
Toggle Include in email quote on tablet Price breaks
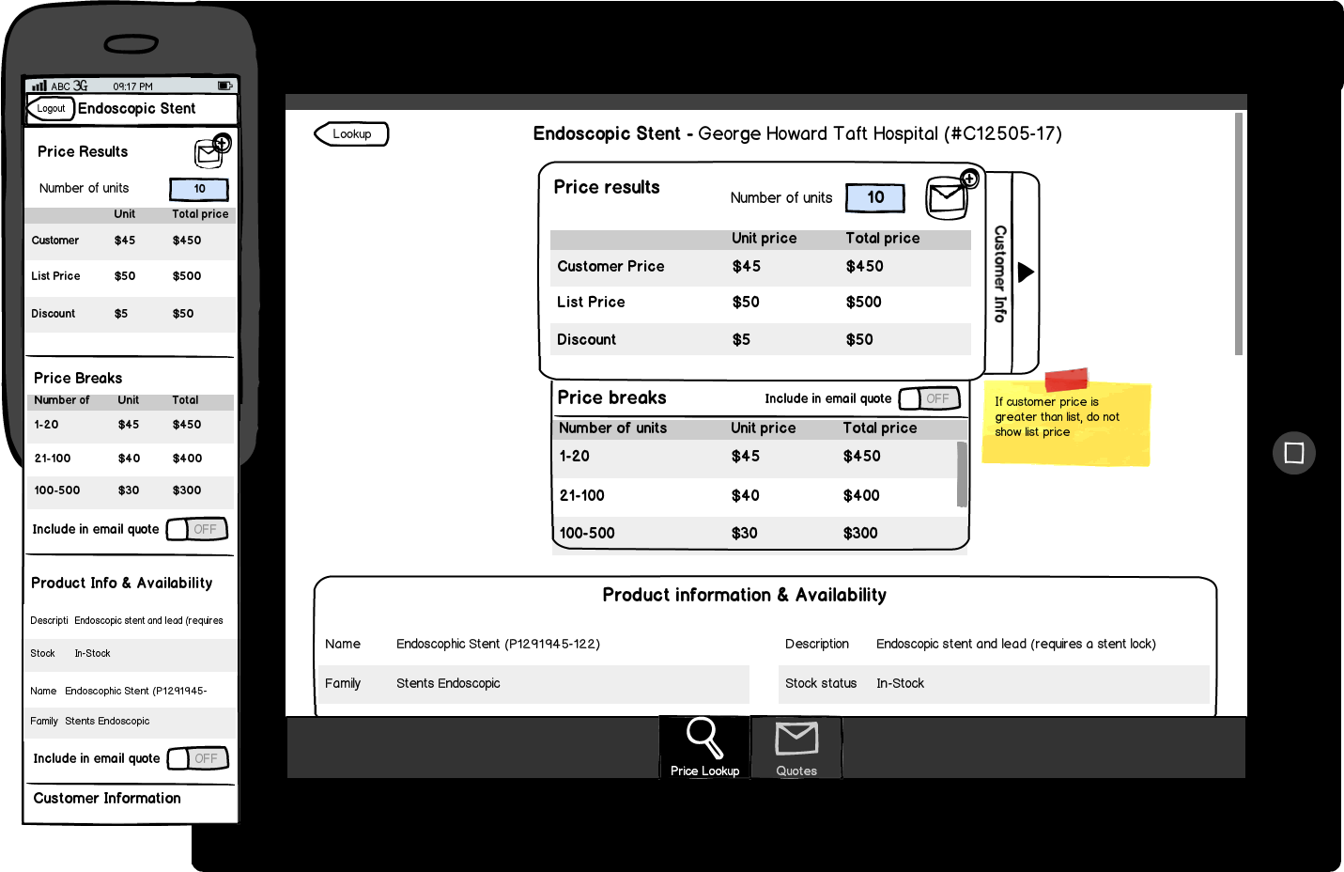click(929, 398)
